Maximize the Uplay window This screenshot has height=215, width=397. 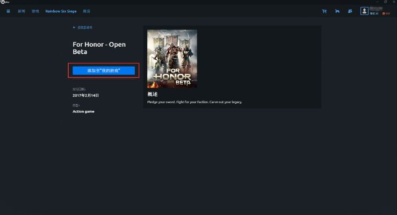(x=384, y=2)
